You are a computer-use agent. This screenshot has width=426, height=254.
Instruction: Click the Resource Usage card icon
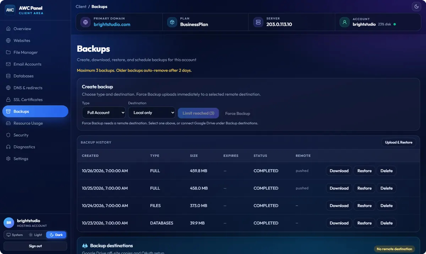(9, 123)
